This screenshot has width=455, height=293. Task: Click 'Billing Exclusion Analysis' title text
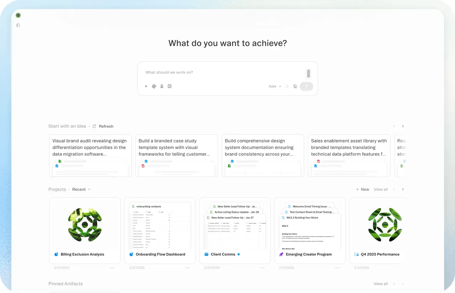click(82, 254)
